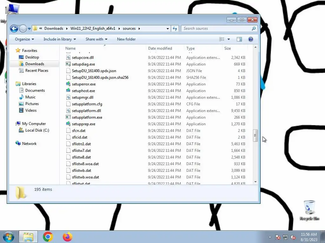Open the view options dropdown arrow

[x=229, y=39]
